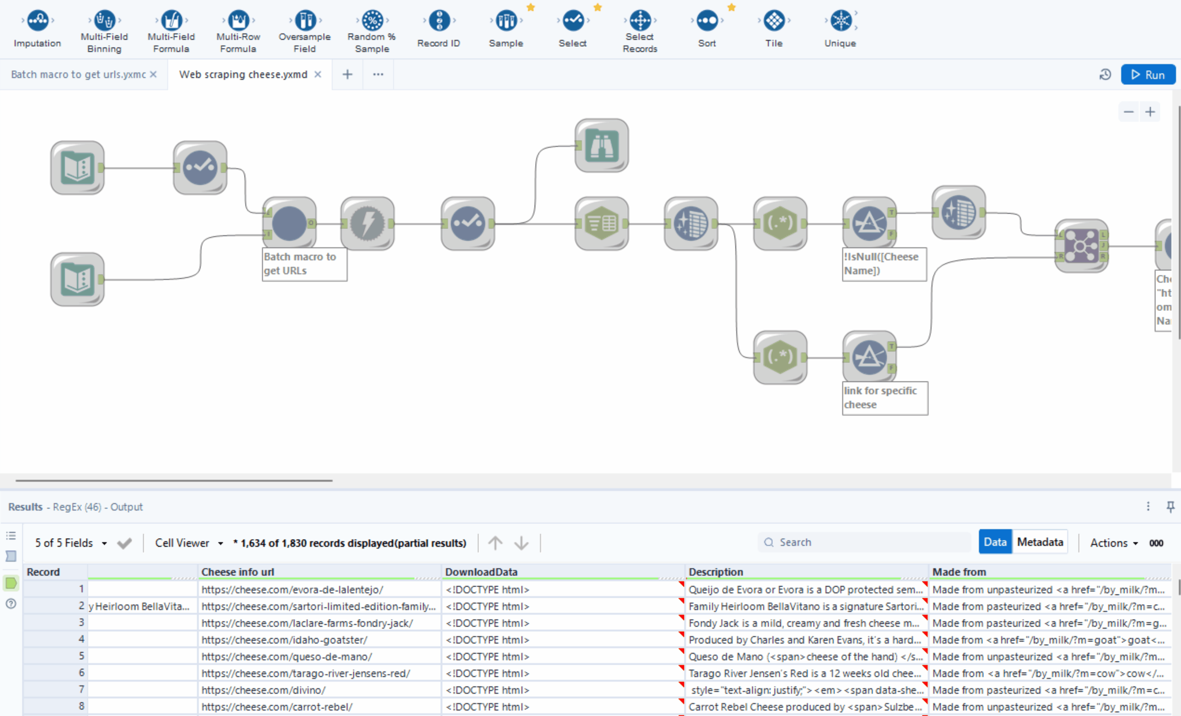Add a new workflow tab
This screenshot has height=716, width=1181.
click(x=348, y=75)
